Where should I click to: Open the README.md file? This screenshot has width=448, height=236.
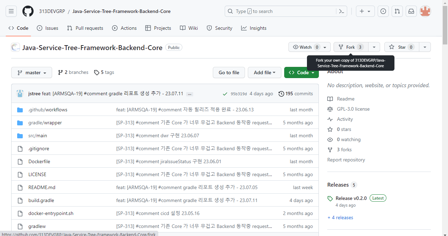42,187
